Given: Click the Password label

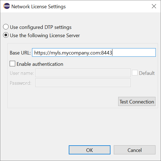Looking at the screenshot, I should (20, 83).
